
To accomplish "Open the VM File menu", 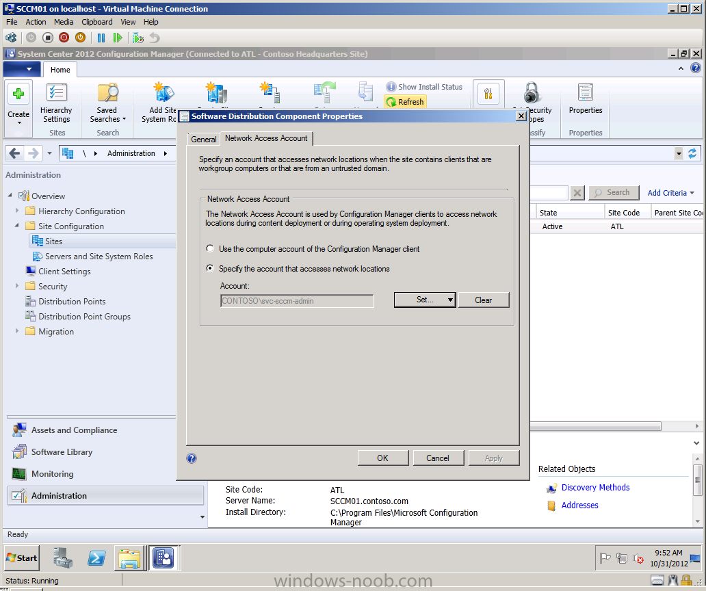I will click(12, 22).
